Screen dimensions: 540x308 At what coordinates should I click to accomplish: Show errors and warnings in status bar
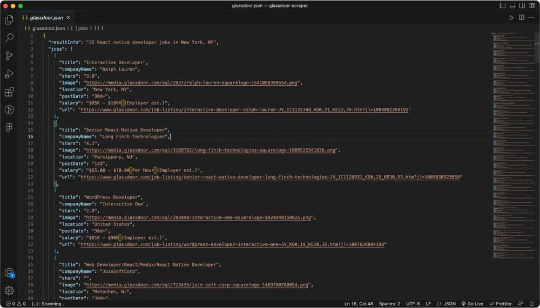tap(16, 304)
